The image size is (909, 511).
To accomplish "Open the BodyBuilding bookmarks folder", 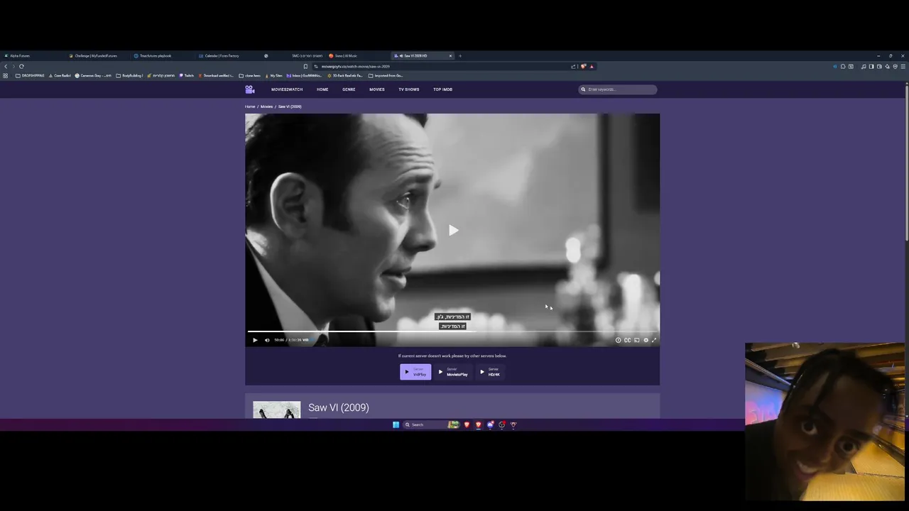I will [129, 75].
